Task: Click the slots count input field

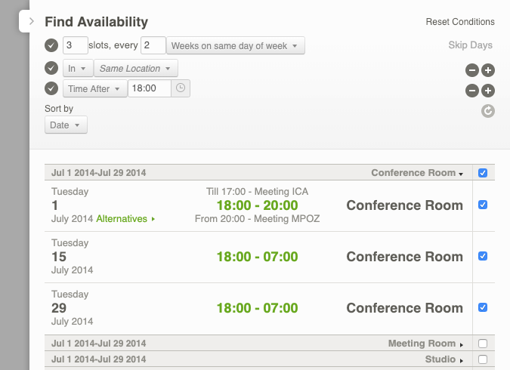Action: (x=75, y=45)
